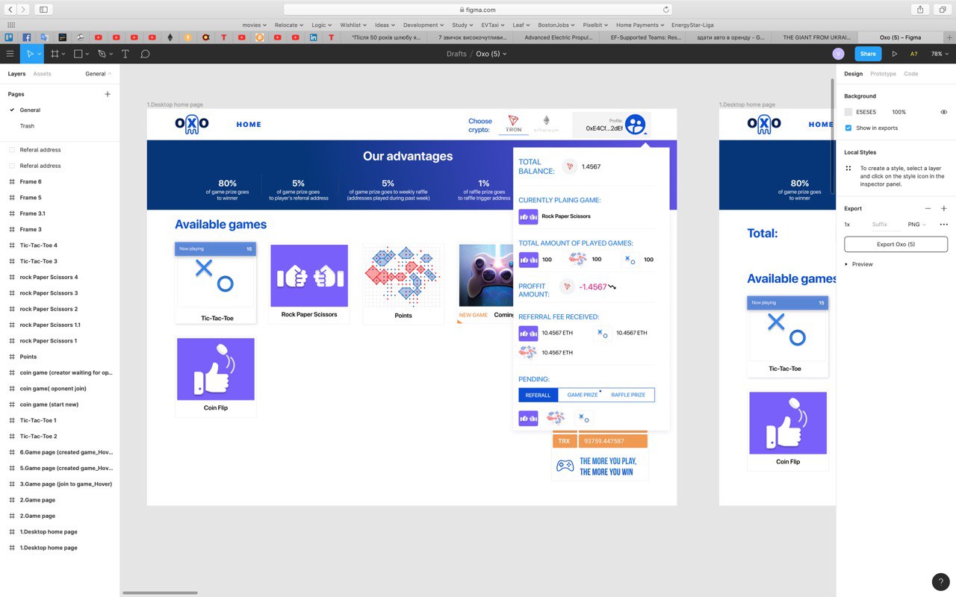Click the Drafts breadcrumb link
The width and height of the screenshot is (956, 597).
(x=456, y=54)
